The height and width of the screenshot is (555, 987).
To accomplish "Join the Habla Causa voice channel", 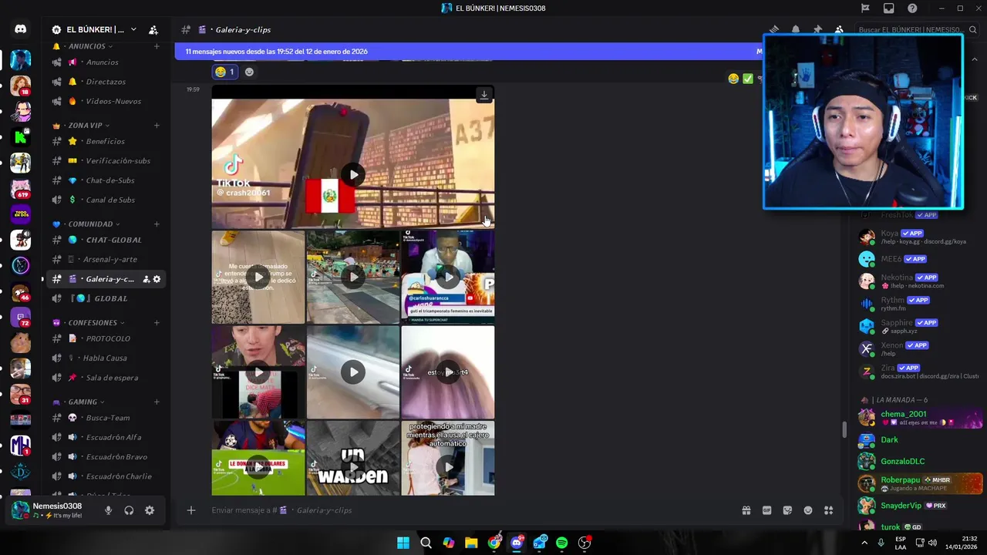I will [x=106, y=358].
